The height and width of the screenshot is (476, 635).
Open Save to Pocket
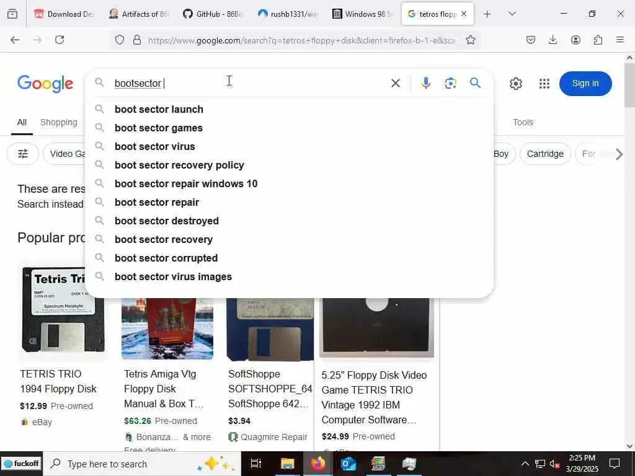click(531, 40)
